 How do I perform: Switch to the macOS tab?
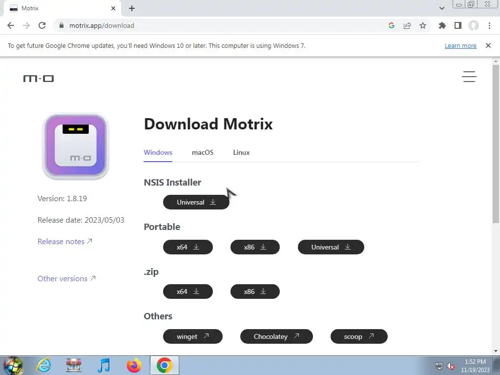[x=203, y=152]
